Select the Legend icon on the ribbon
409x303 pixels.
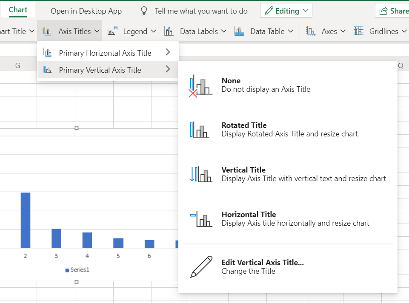(112, 31)
